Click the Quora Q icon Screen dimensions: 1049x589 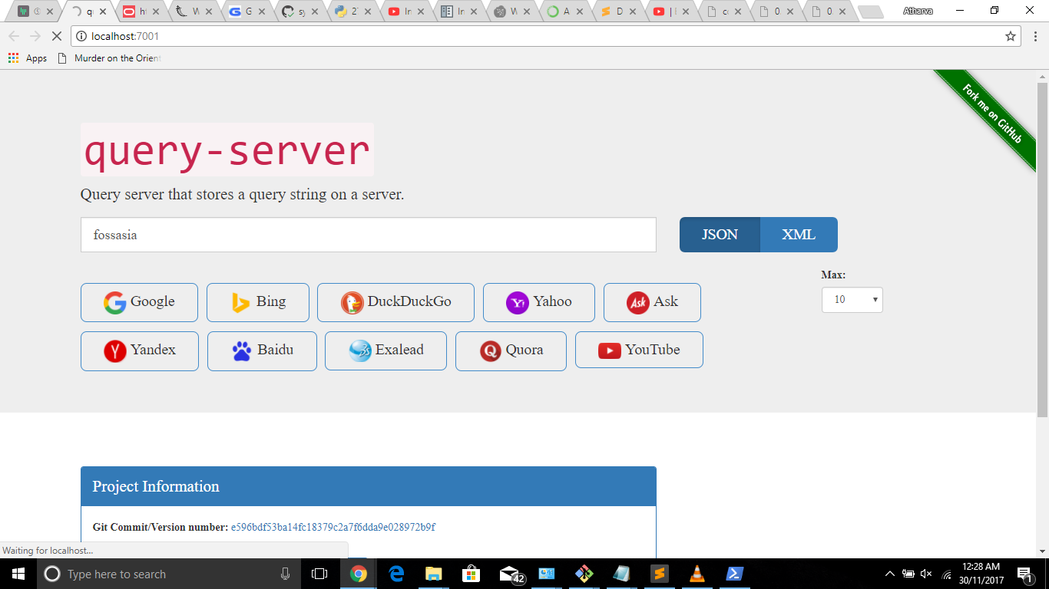tap(491, 351)
